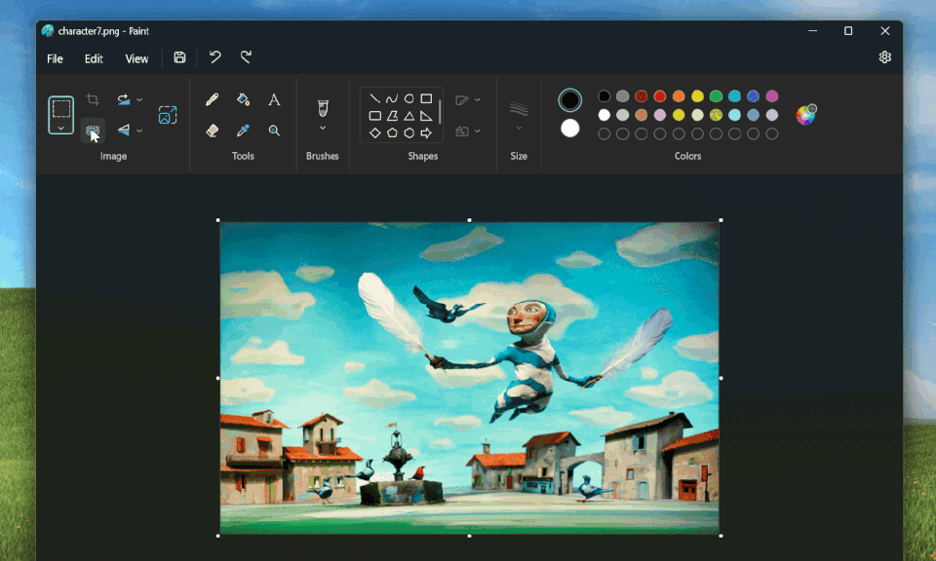This screenshot has height=561, width=936.
Task: Click the Rotate icon
Action: [124, 99]
